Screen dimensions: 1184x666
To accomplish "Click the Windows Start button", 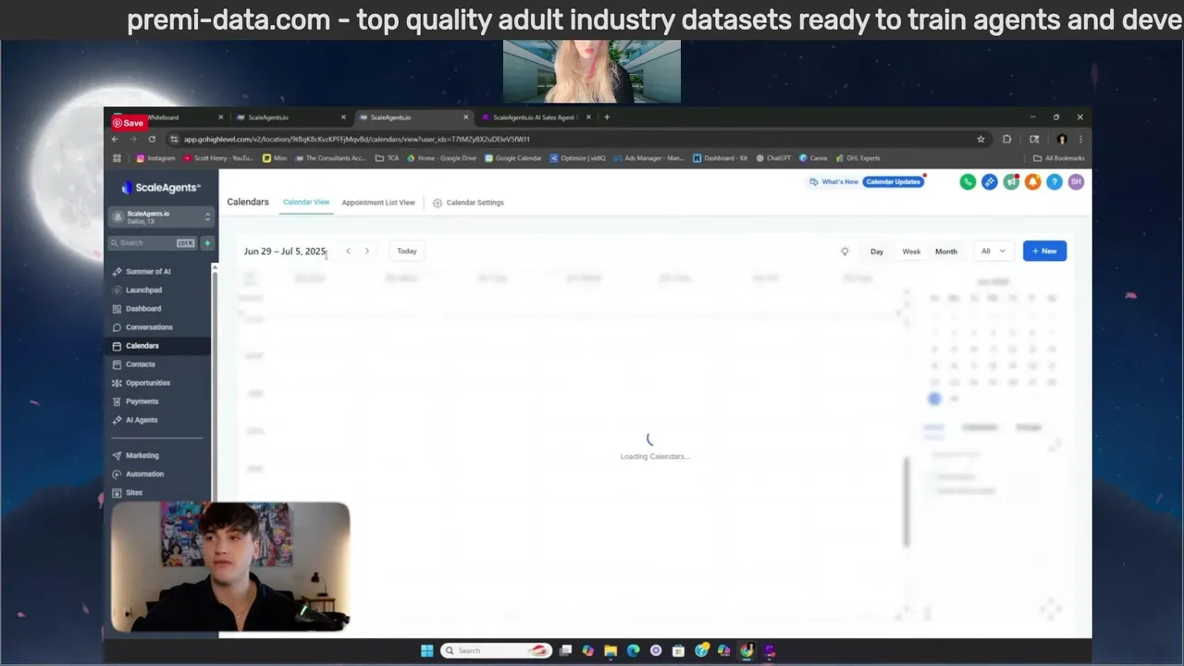I will 426,650.
